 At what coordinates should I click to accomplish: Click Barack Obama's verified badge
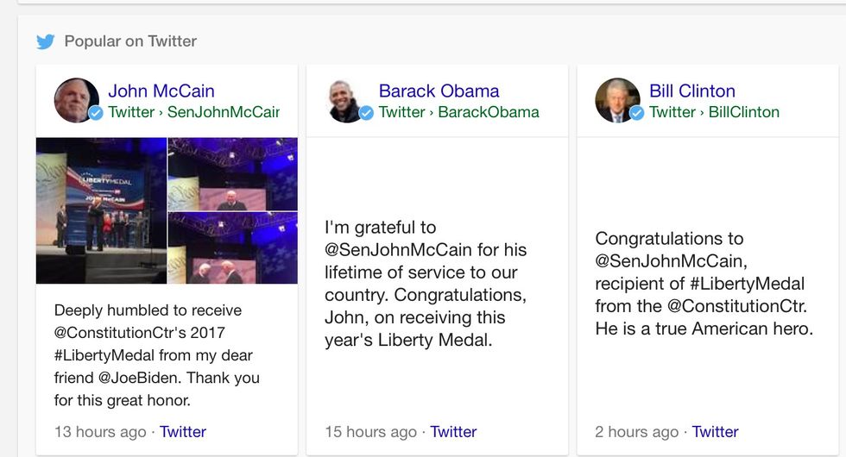(366, 113)
